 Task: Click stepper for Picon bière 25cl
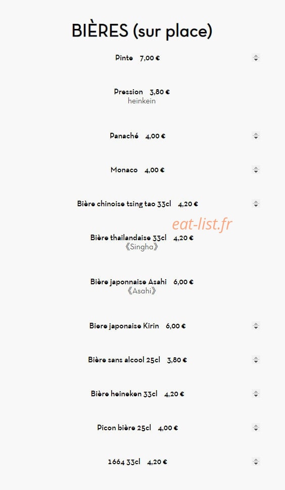tap(256, 428)
